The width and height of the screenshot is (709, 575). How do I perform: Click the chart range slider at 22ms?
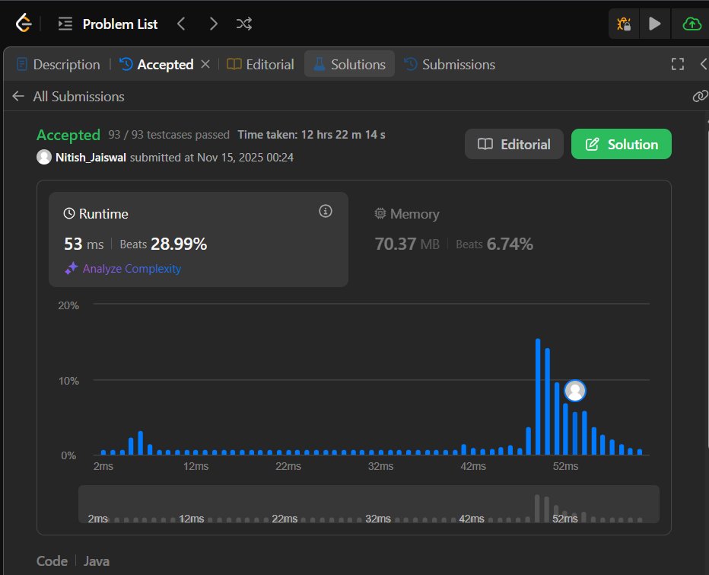coord(285,519)
